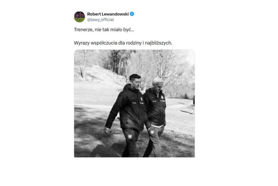Click Robert Lewandowski's round profile avatar

80,17
